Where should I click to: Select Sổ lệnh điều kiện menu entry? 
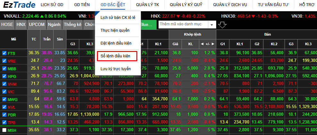[118, 56]
